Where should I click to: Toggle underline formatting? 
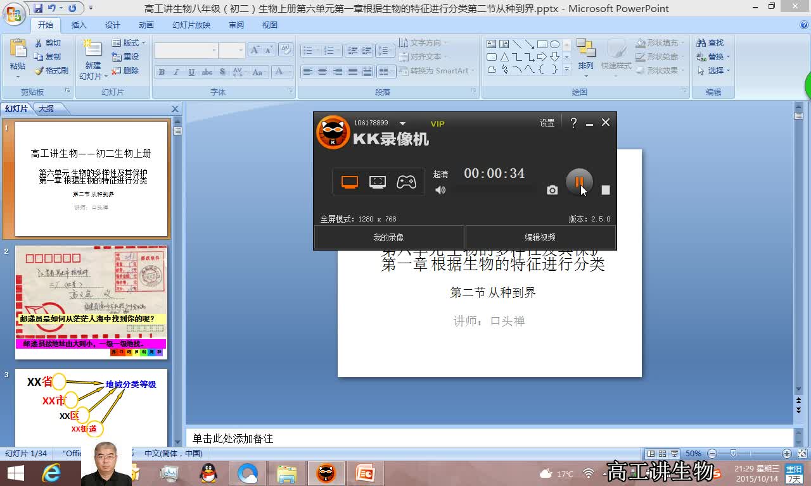[x=191, y=72]
